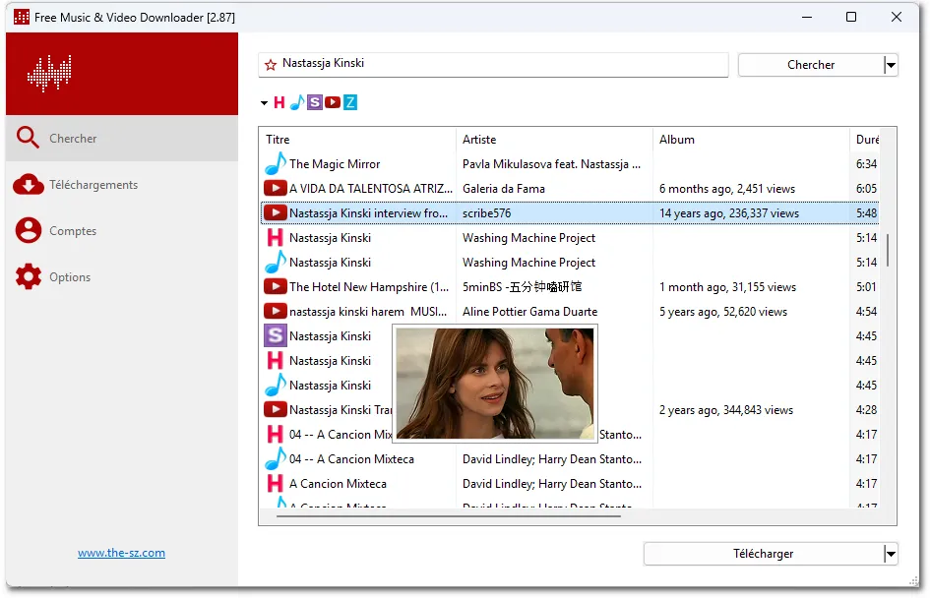This screenshot has width=930, height=598.
Task: Open the Comptes tab
Action: tap(122, 230)
